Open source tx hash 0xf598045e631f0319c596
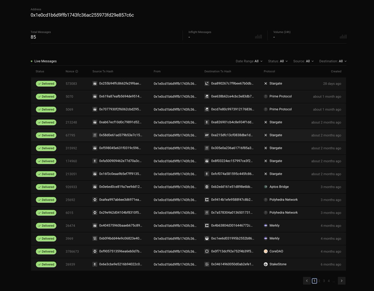This screenshot has width=374, height=291. coord(120,148)
